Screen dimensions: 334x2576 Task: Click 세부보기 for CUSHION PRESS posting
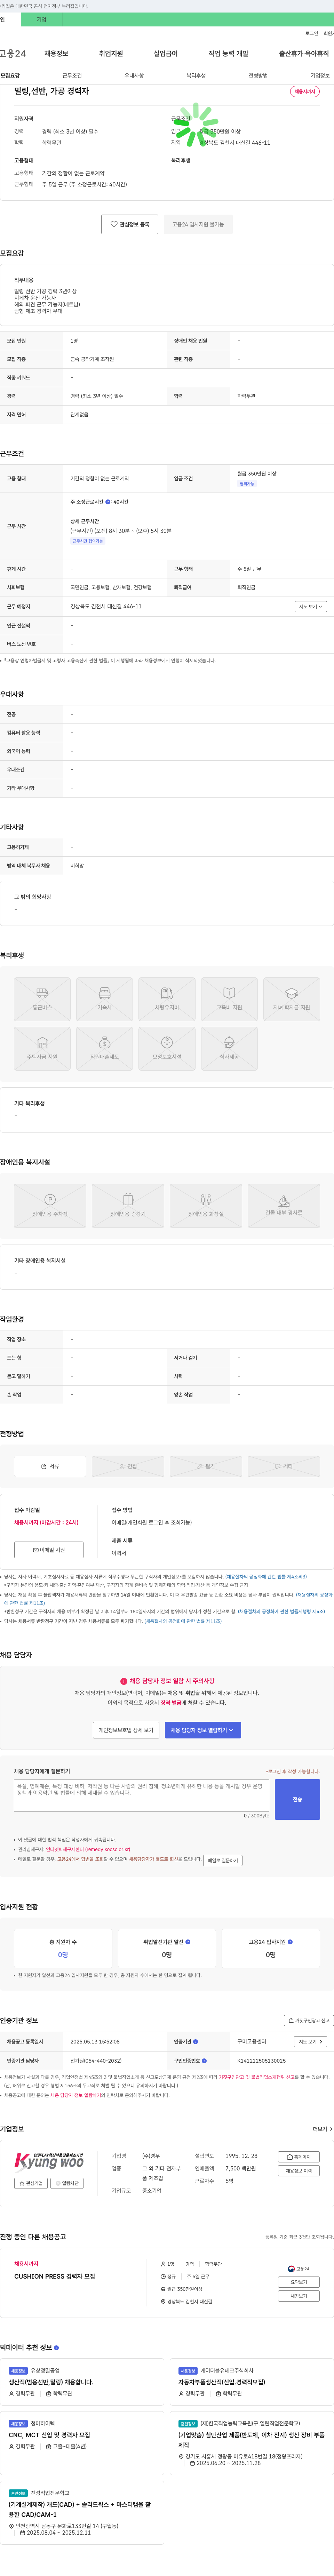click(x=299, y=2296)
